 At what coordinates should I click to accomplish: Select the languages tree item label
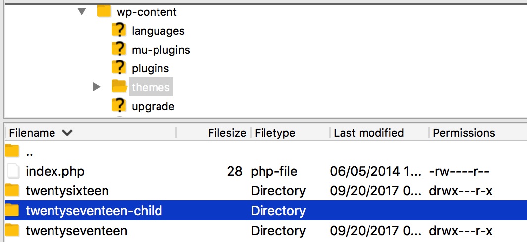(x=158, y=31)
